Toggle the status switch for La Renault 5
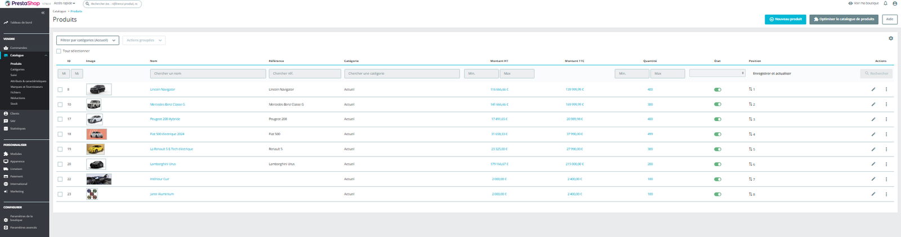 pyautogui.click(x=717, y=149)
